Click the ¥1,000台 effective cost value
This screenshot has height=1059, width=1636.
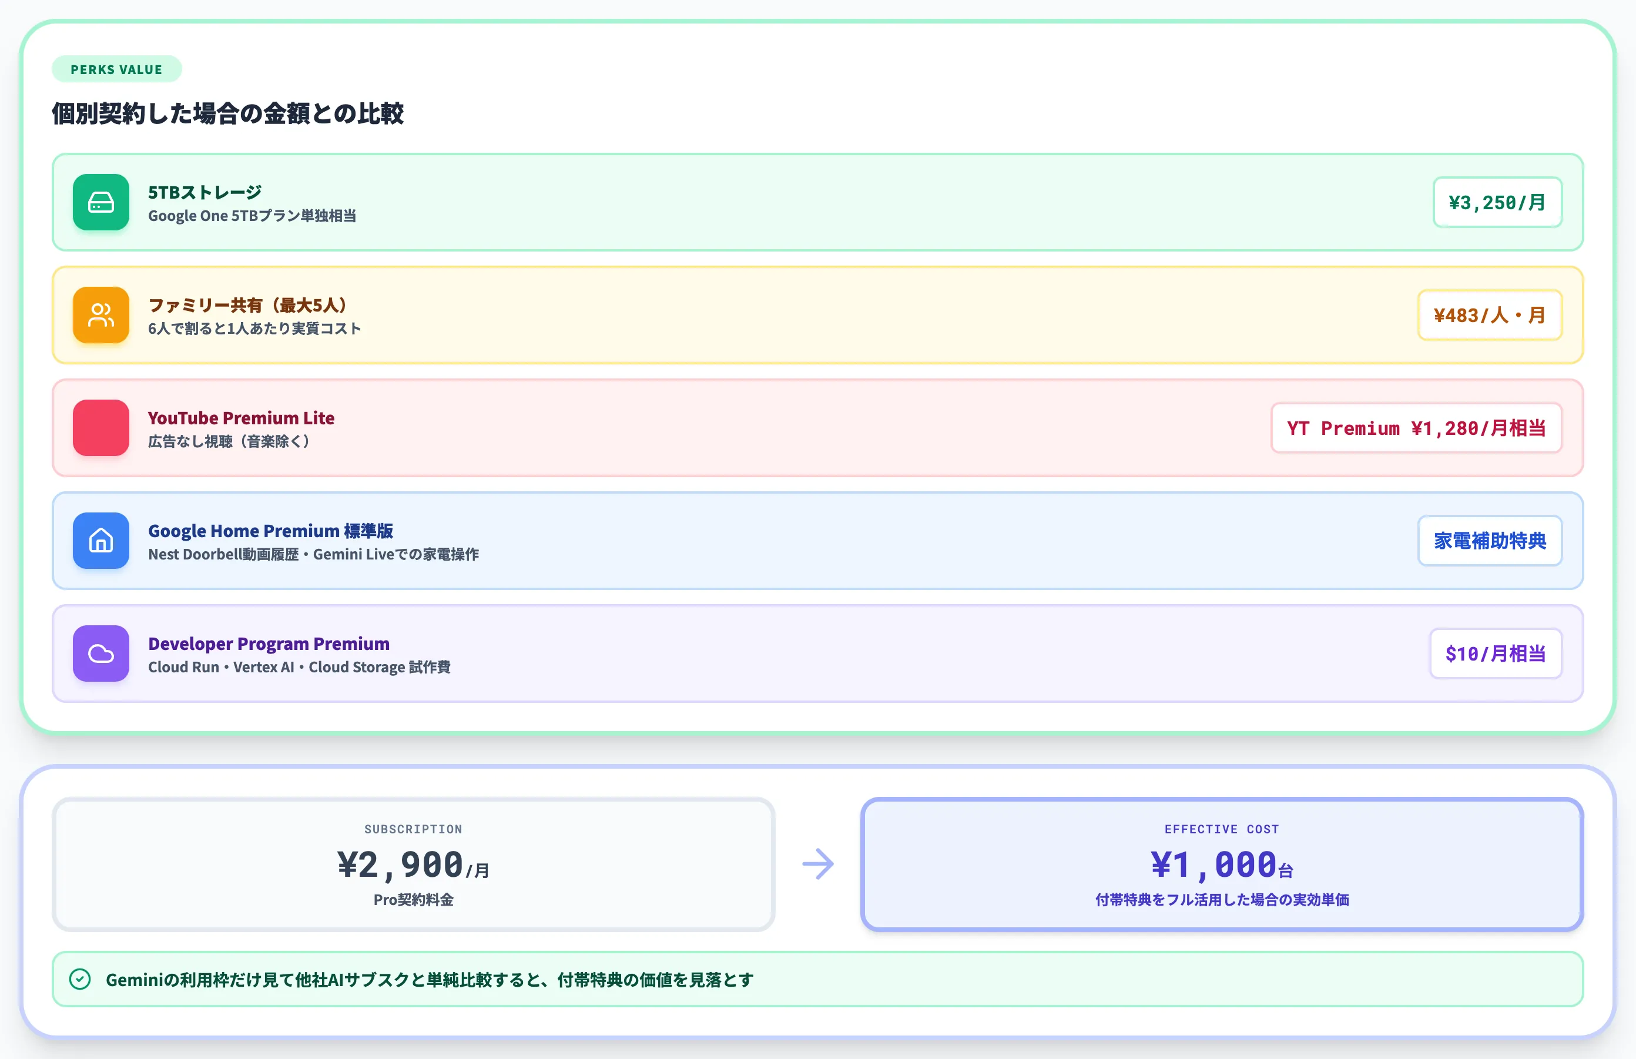coord(1222,864)
